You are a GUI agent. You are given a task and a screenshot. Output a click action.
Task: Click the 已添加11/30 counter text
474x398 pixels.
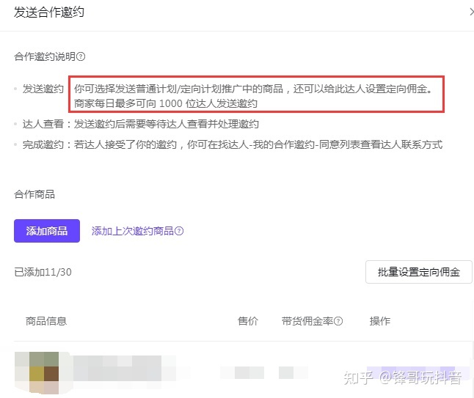[x=43, y=272]
